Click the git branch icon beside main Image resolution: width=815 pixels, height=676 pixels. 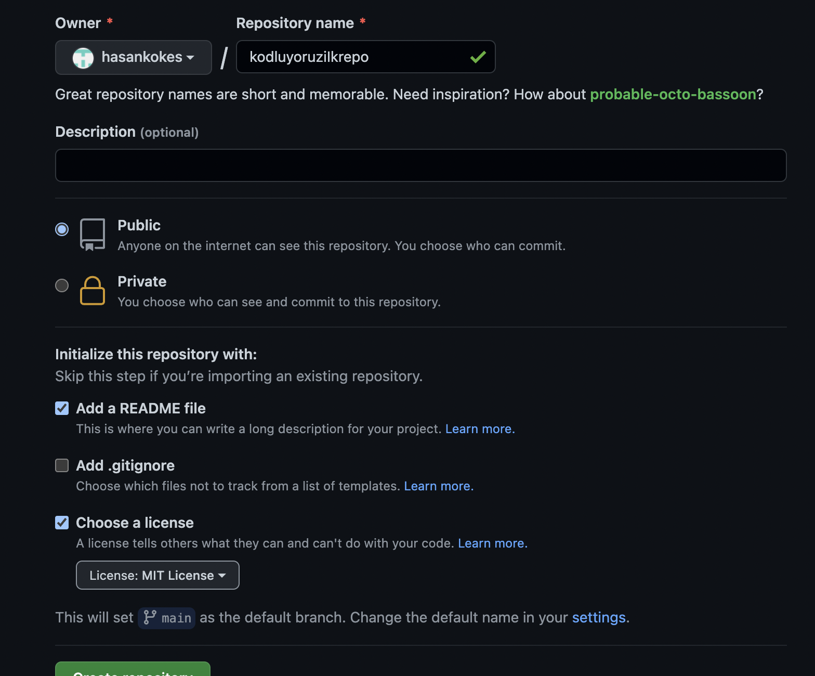150,617
